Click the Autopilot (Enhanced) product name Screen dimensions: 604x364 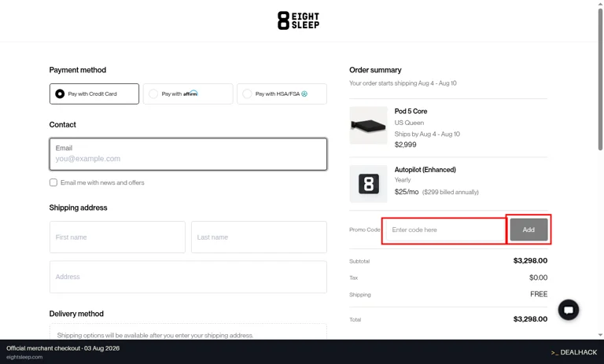click(425, 170)
